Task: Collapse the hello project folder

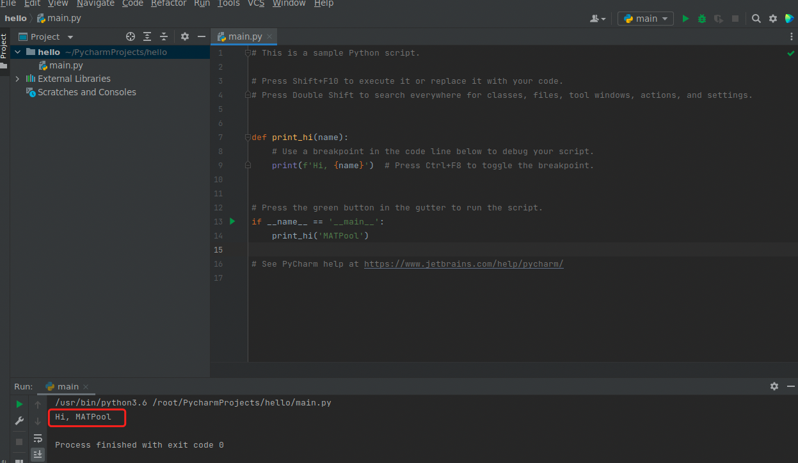Action: pyautogui.click(x=17, y=52)
